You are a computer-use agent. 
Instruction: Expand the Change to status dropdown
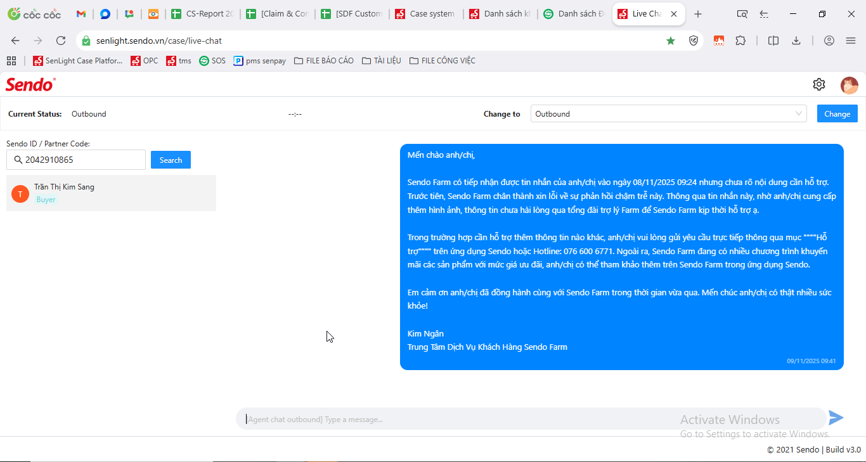668,114
